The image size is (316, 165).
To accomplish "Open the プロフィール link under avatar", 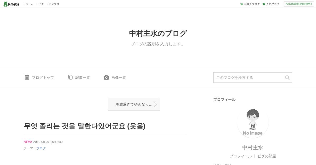I will click(x=240, y=156).
